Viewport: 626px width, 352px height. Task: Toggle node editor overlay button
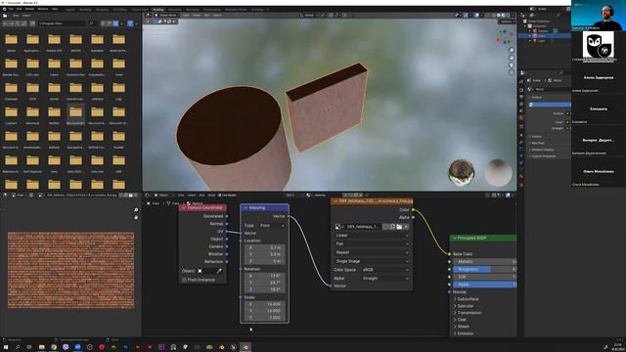(x=508, y=196)
